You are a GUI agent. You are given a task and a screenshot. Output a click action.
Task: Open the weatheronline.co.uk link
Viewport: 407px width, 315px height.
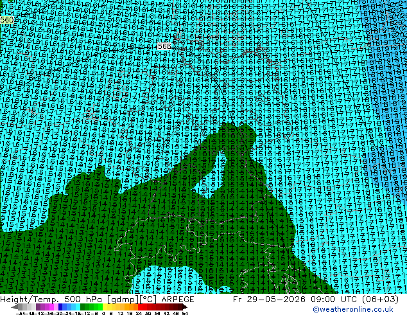353,309
